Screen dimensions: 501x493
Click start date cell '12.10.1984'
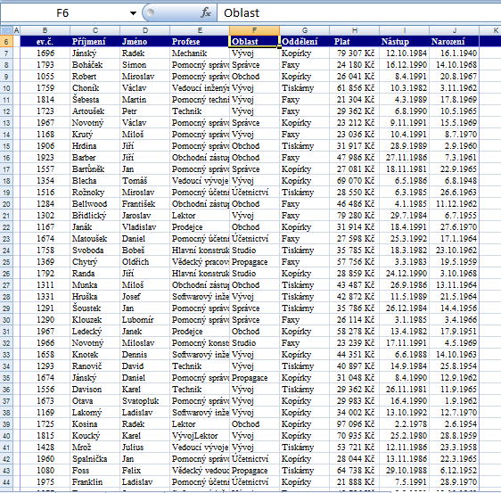404,53
